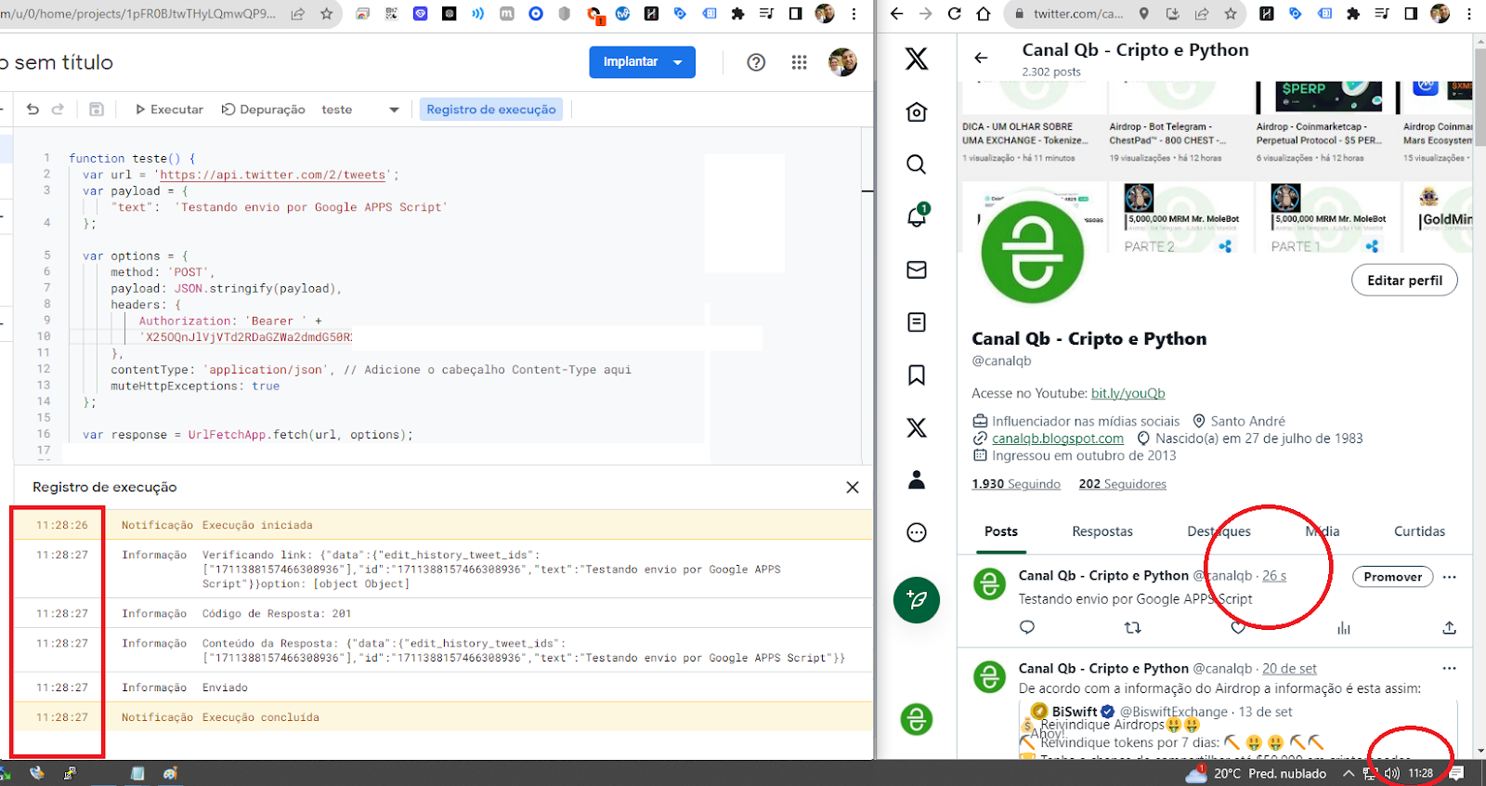Viewport: 1486px width, 786px height.
Task: Open the canalqb.blogspot.com link
Action: (1058, 439)
